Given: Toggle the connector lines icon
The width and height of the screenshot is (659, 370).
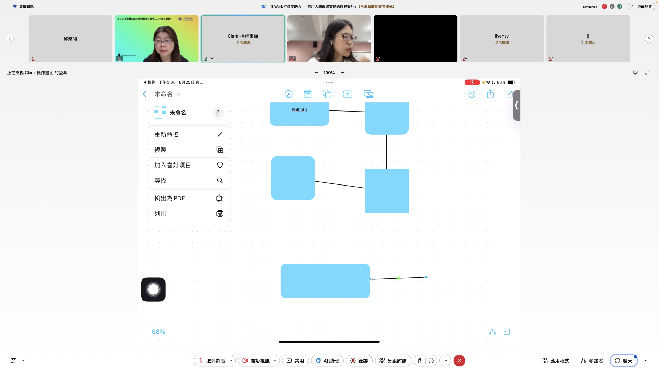Looking at the screenshot, I should [492, 332].
